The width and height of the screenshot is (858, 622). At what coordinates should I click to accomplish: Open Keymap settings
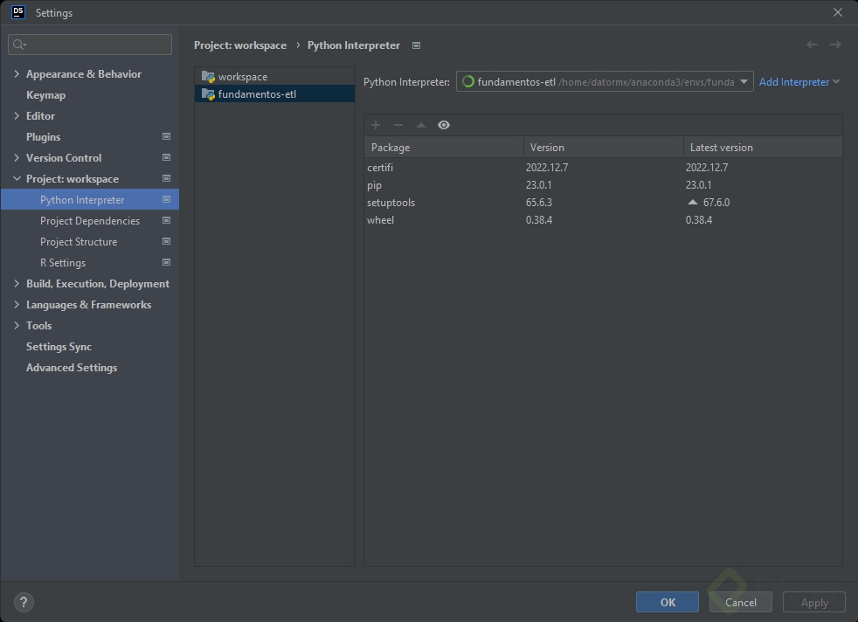pos(46,94)
